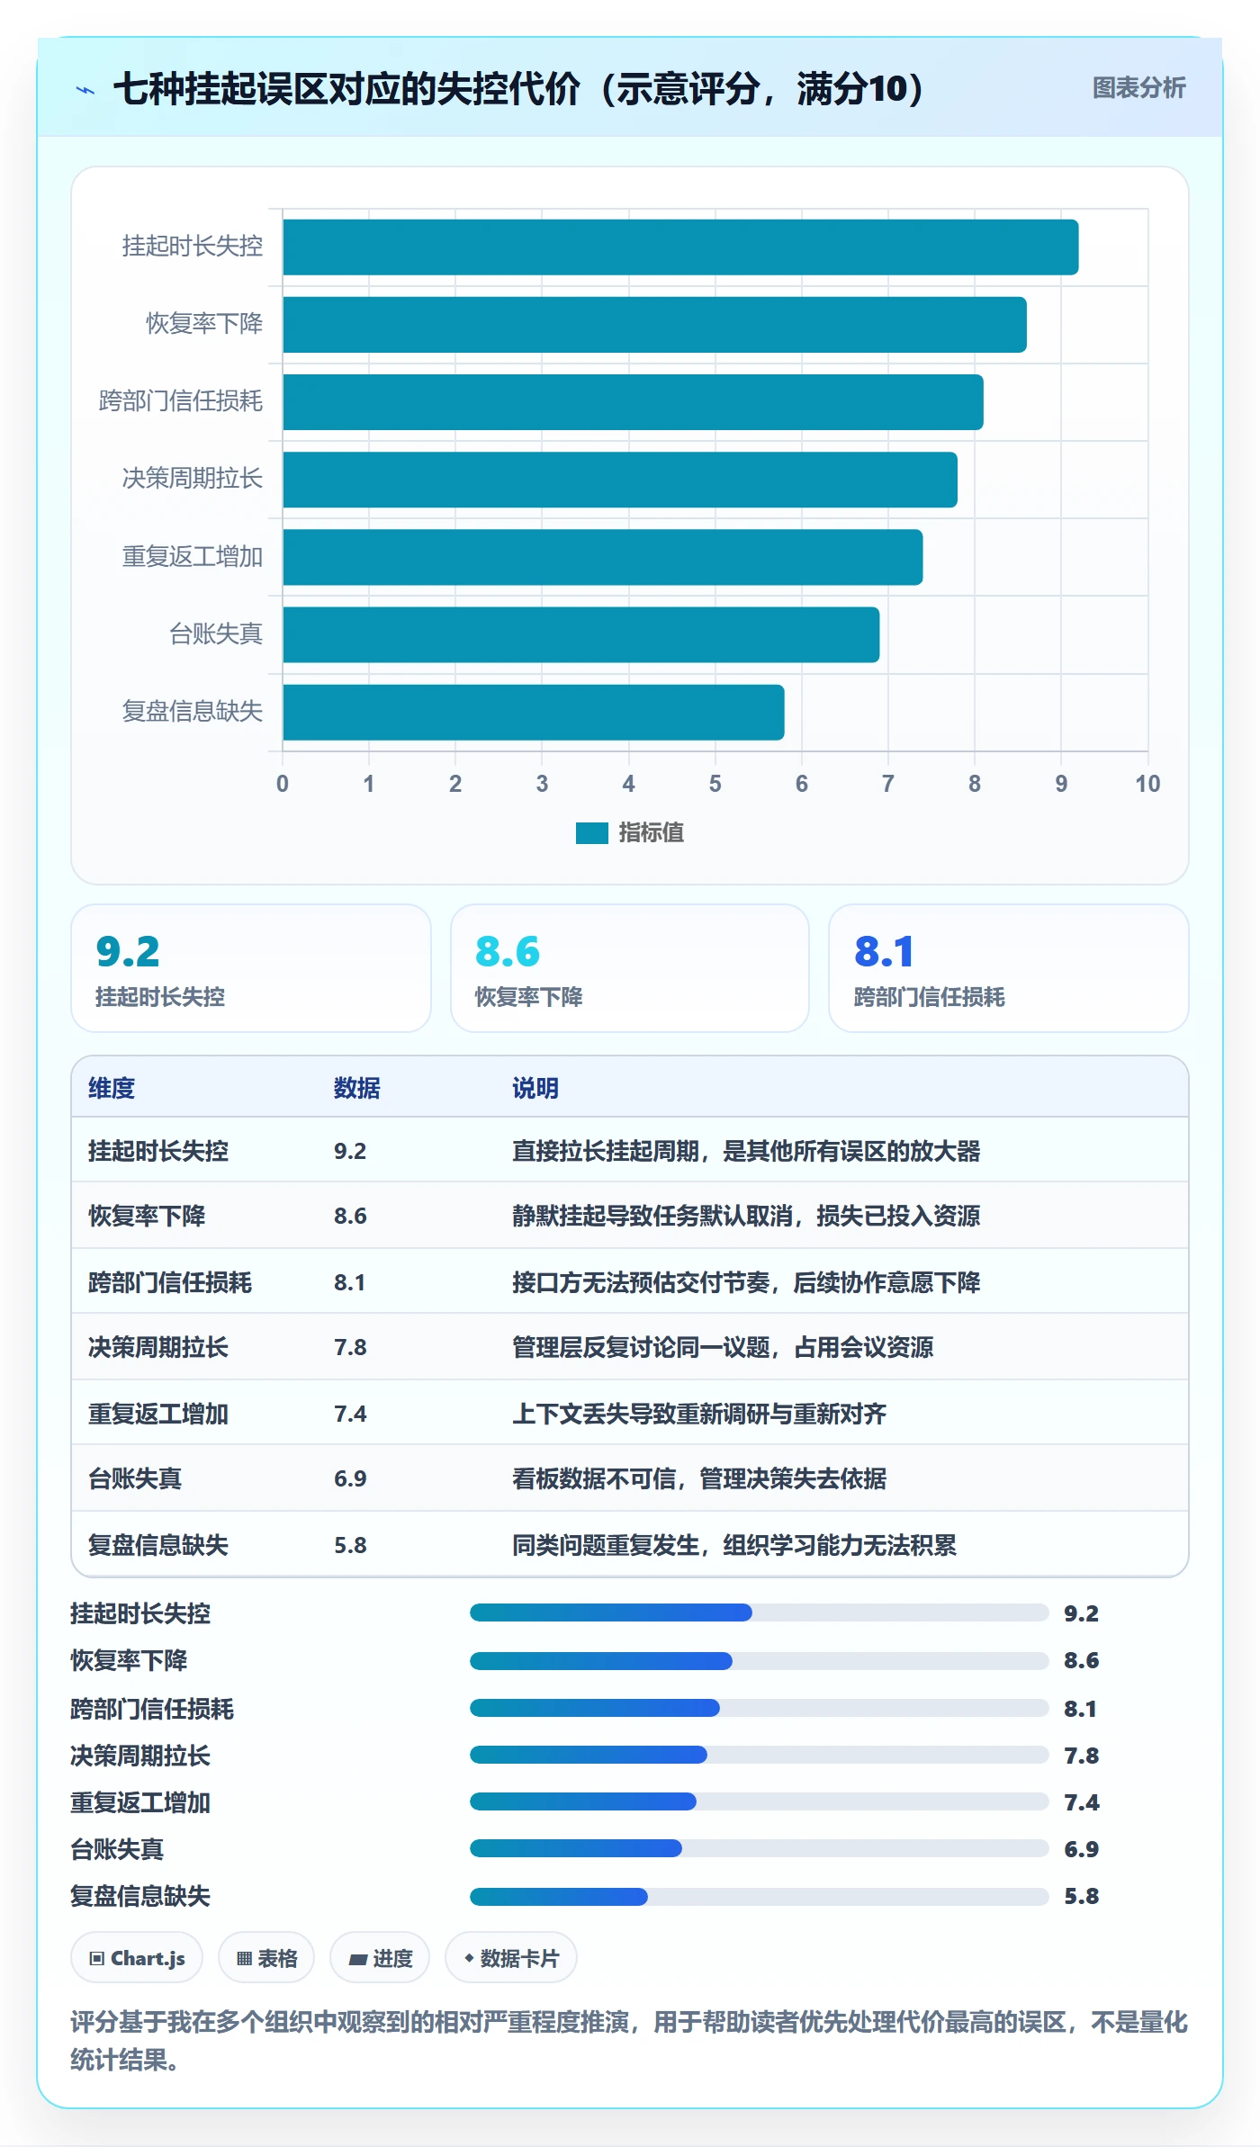The width and height of the screenshot is (1260, 2147).
Task: Click the 7.4 value beside progress bar
Action: [x=1082, y=1802]
